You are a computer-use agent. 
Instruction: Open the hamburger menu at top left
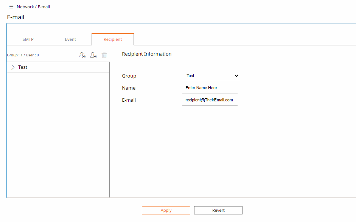pos(11,6)
